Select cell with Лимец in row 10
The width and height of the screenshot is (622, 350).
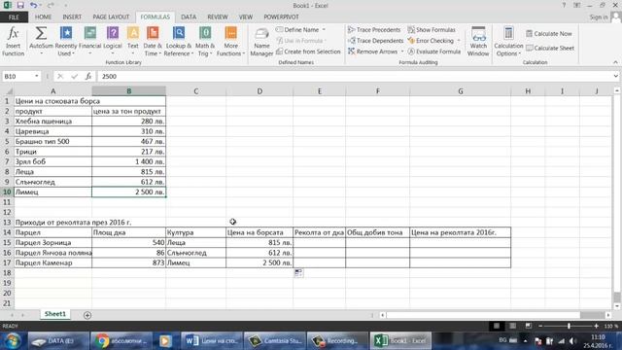(52, 192)
